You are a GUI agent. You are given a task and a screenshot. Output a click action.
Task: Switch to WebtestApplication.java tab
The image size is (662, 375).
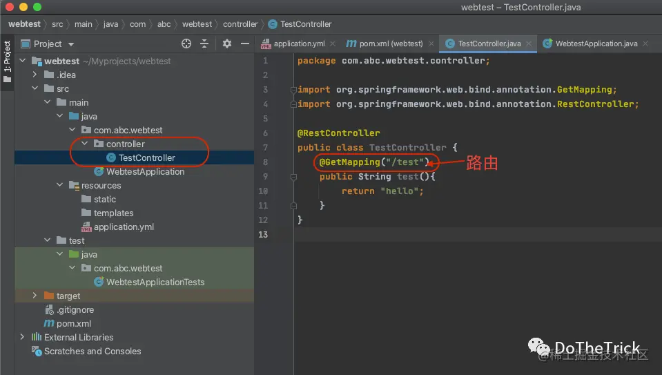pos(590,44)
